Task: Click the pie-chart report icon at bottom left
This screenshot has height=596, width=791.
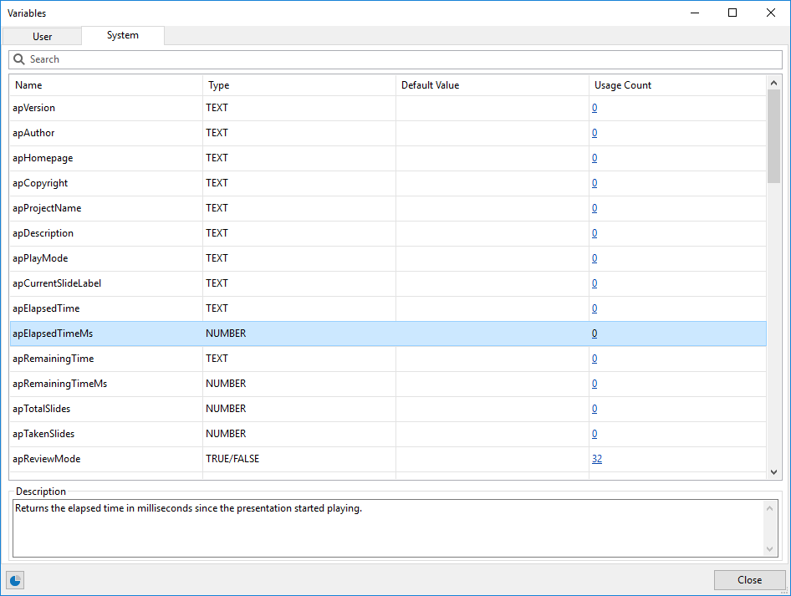Action: [15, 580]
